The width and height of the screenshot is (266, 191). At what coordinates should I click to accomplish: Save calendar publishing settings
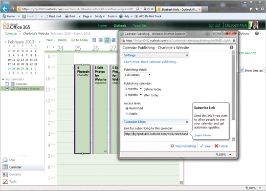click(x=205, y=146)
